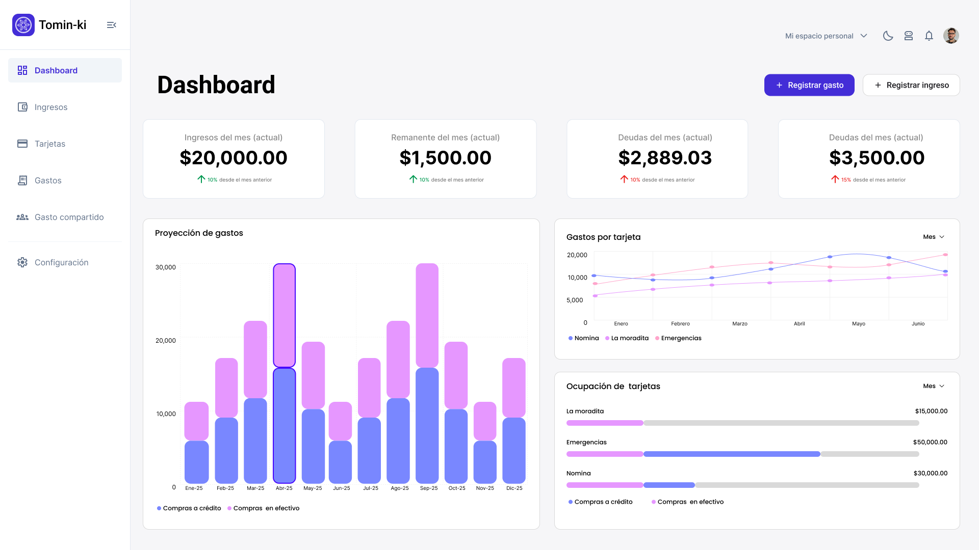
Task: Open the Ingresos menu item
Action: click(65, 107)
